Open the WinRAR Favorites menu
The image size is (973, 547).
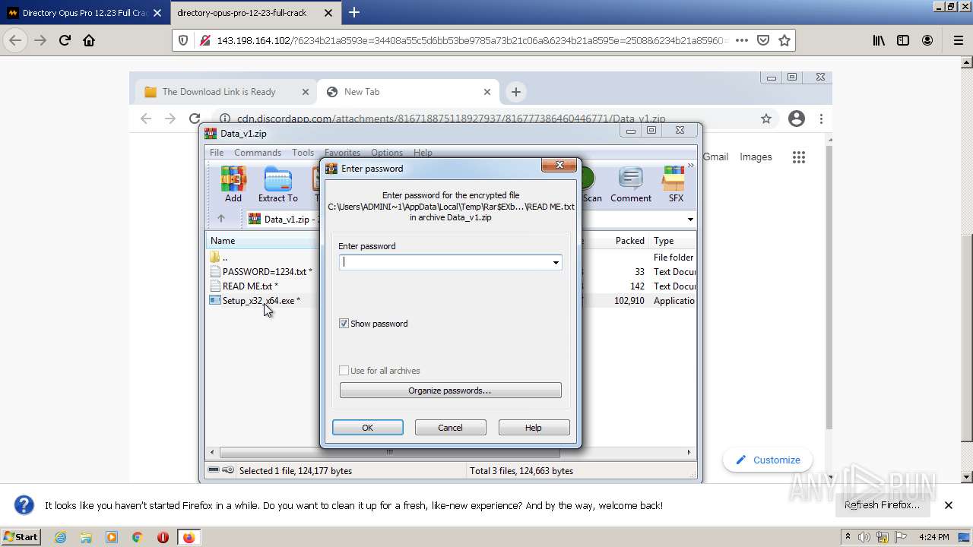pyautogui.click(x=342, y=153)
